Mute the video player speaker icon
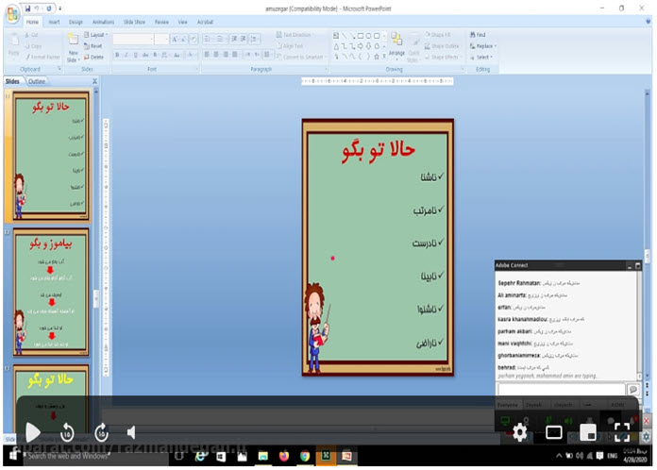This screenshot has height=470, width=657. tap(131, 432)
